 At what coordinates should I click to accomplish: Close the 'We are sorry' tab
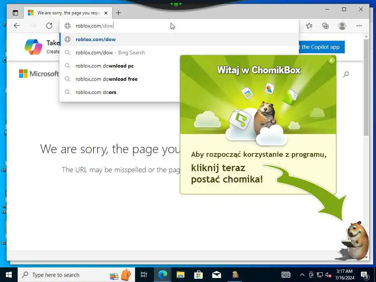pos(106,13)
